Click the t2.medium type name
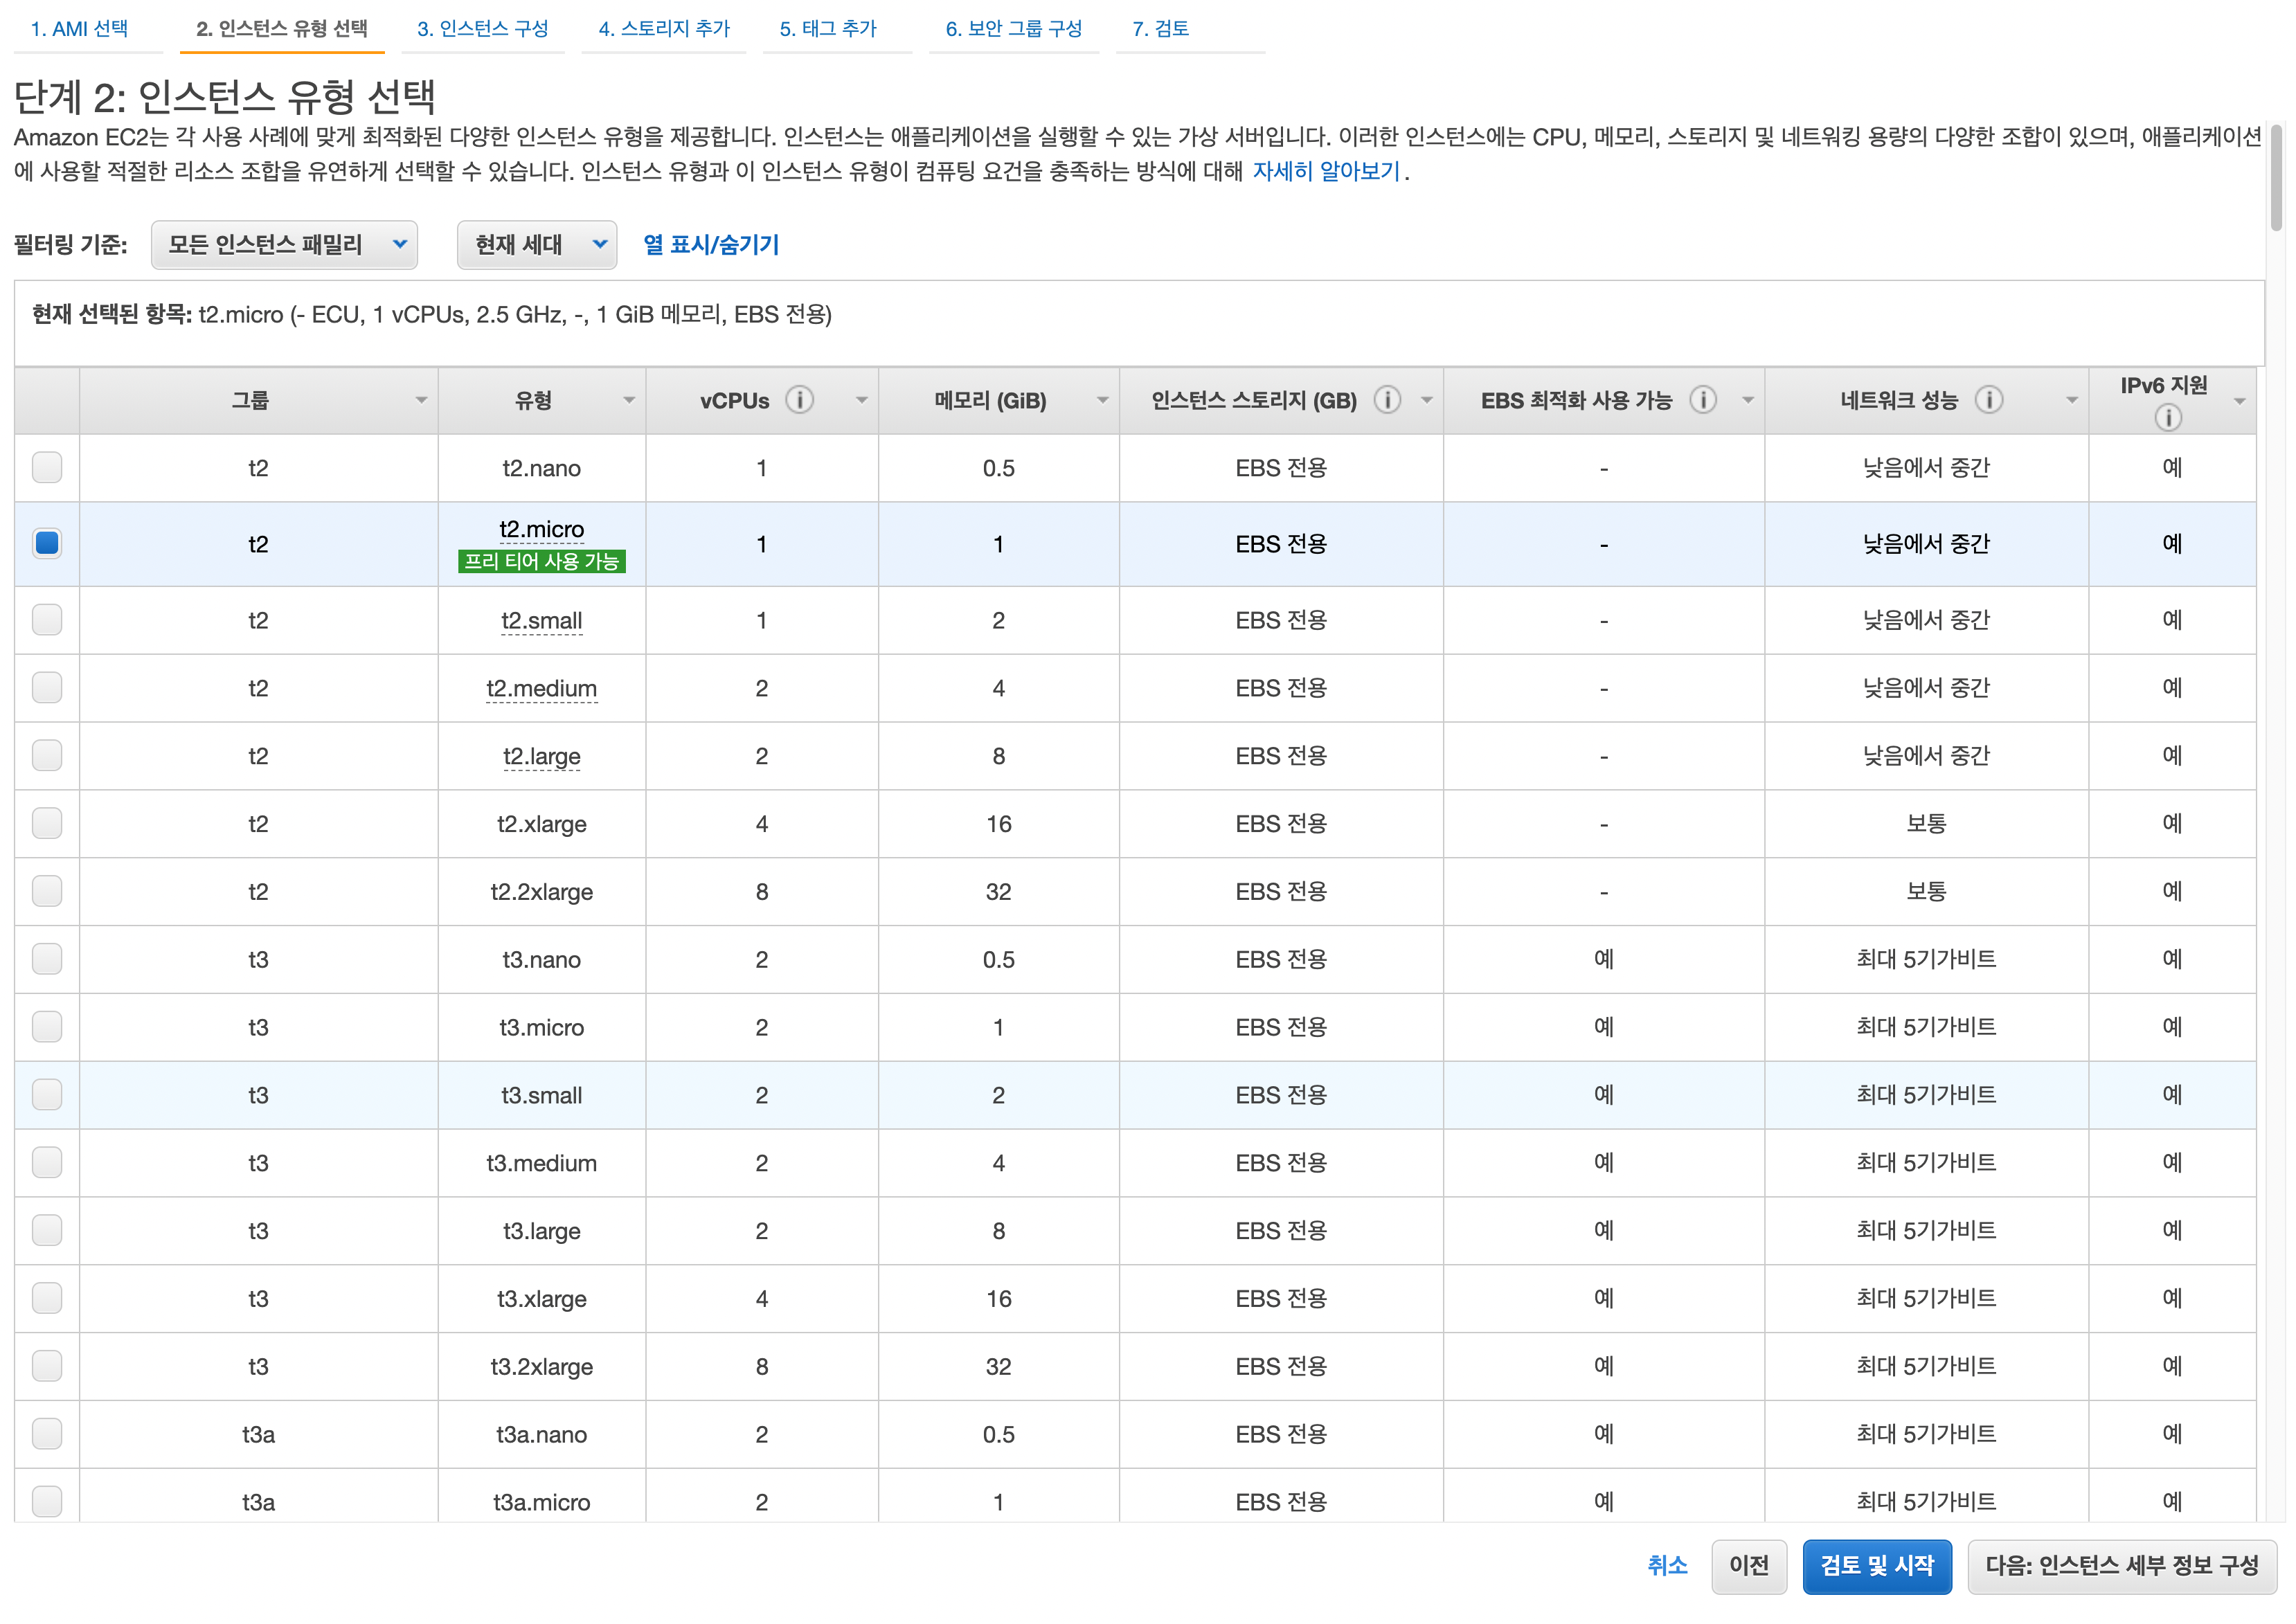 [541, 689]
